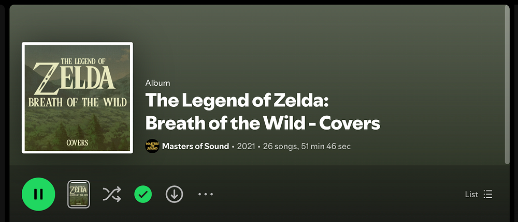Click the 2021 release year text
518x222 pixels.
pyautogui.click(x=246, y=146)
